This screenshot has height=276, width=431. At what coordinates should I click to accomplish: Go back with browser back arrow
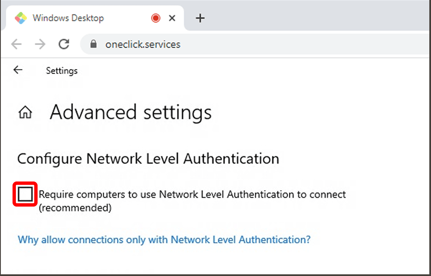16,44
